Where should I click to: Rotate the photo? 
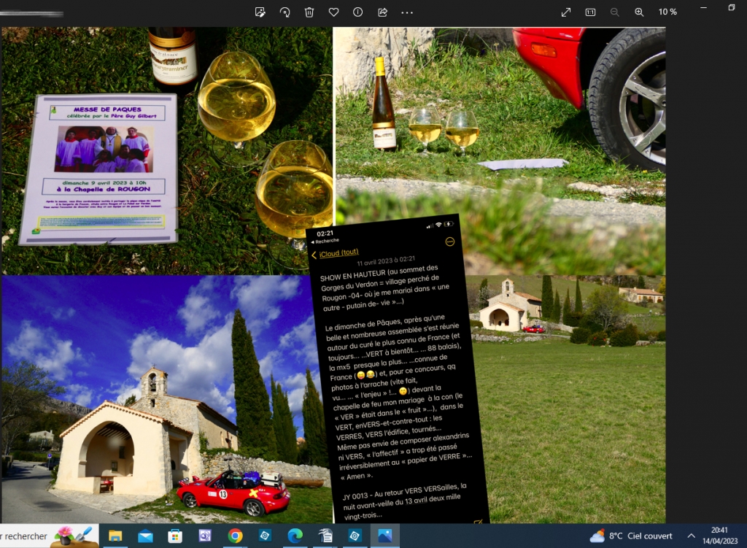coord(285,12)
